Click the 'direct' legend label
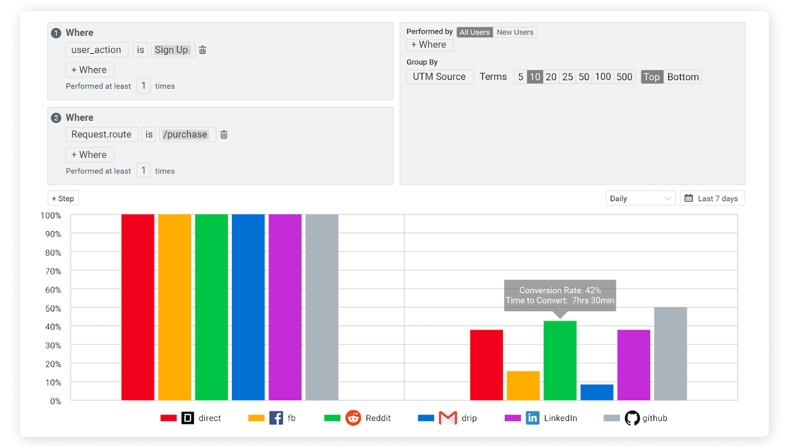Screen dimensions: 789x447 tap(210, 418)
